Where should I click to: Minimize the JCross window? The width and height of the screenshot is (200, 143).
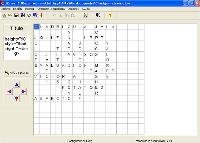186,3
